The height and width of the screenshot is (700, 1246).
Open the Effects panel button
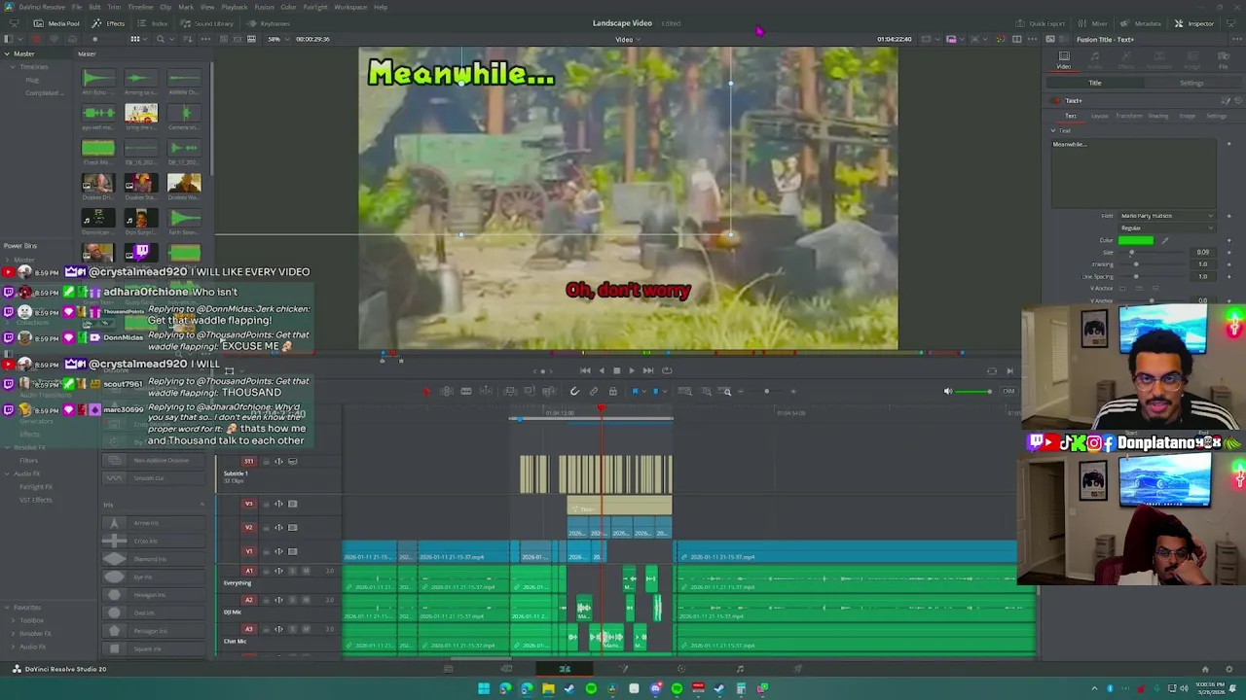tap(109, 23)
